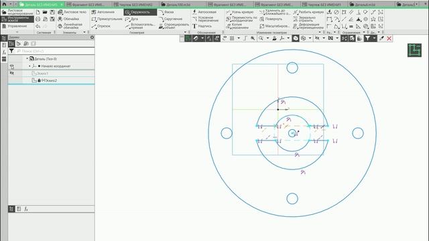Click the red X to exit sketch
429x241 pixels.
(389, 39)
